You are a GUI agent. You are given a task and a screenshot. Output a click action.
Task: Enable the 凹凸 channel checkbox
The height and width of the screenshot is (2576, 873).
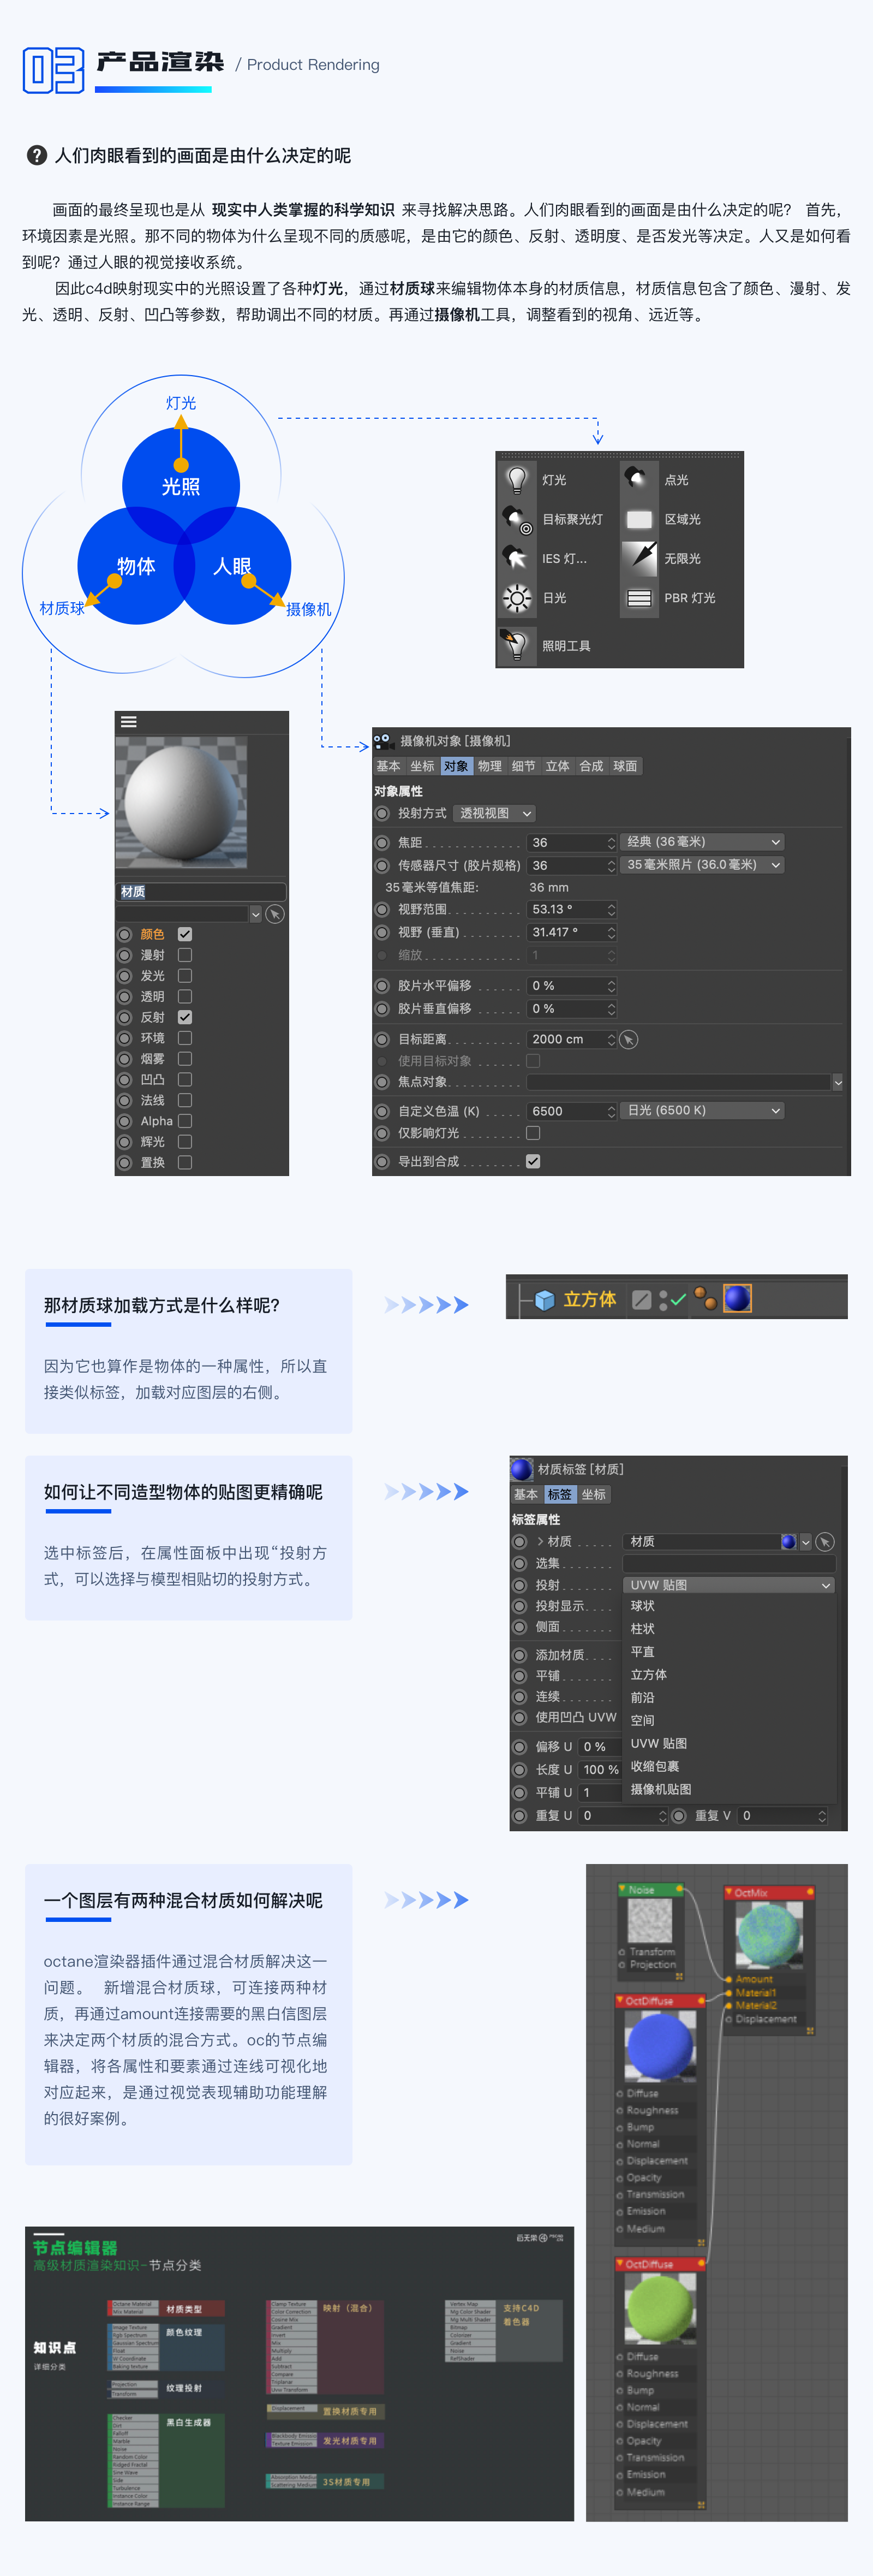pos(185,1079)
